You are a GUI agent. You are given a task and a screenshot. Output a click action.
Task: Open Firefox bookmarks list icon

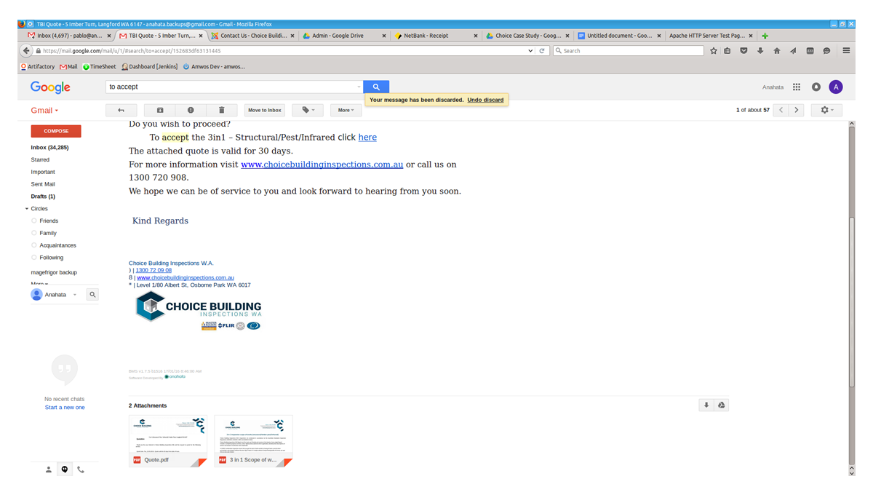point(727,51)
